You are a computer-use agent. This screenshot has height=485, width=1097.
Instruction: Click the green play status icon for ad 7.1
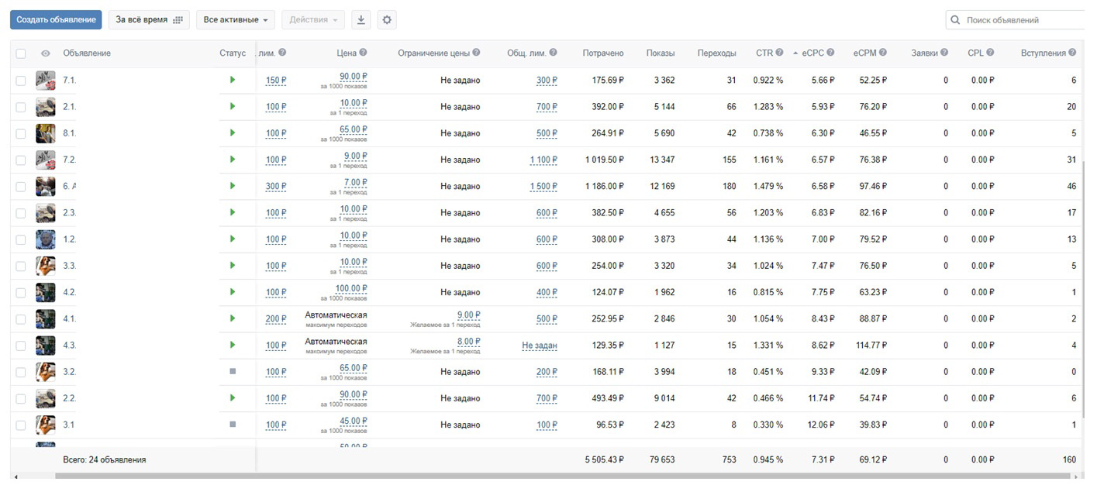(x=233, y=80)
